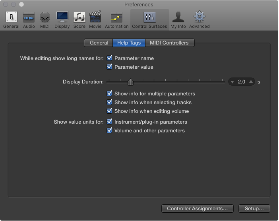Disable Show info when editing volume
Screen dimensions: 279x221
[x=109, y=111]
